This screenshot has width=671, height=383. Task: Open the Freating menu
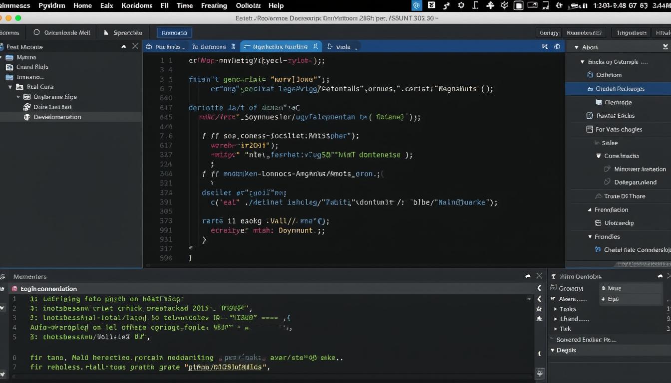(x=214, y=5)
